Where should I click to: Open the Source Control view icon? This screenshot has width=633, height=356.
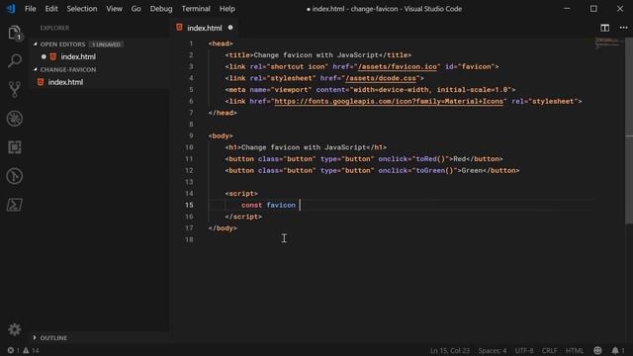15,90
